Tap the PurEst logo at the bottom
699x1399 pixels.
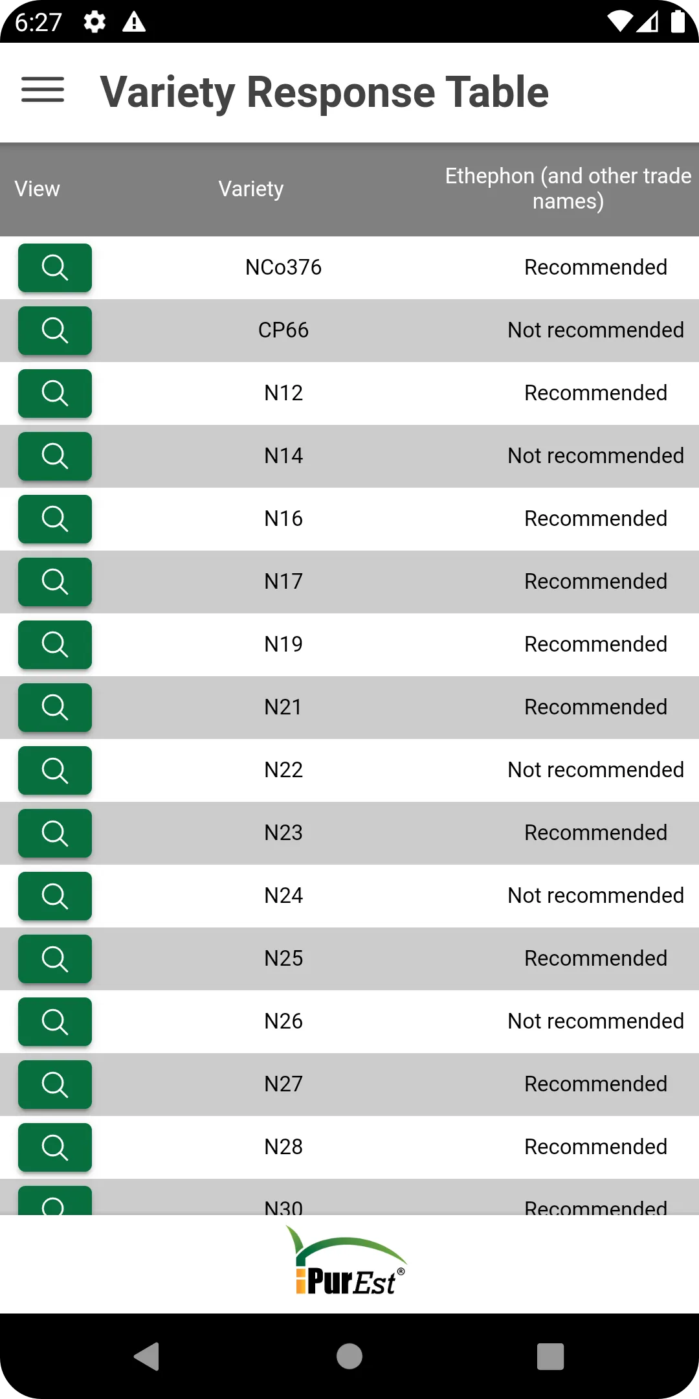348,1262
